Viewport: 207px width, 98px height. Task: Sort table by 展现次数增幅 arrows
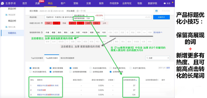click(105, 80)
